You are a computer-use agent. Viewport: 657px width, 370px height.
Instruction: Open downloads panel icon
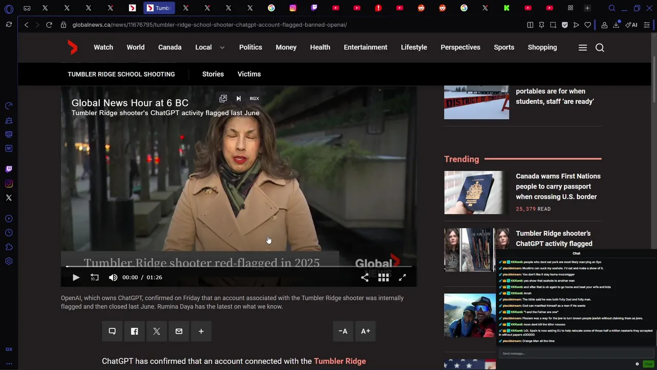(x=616, y=25)
